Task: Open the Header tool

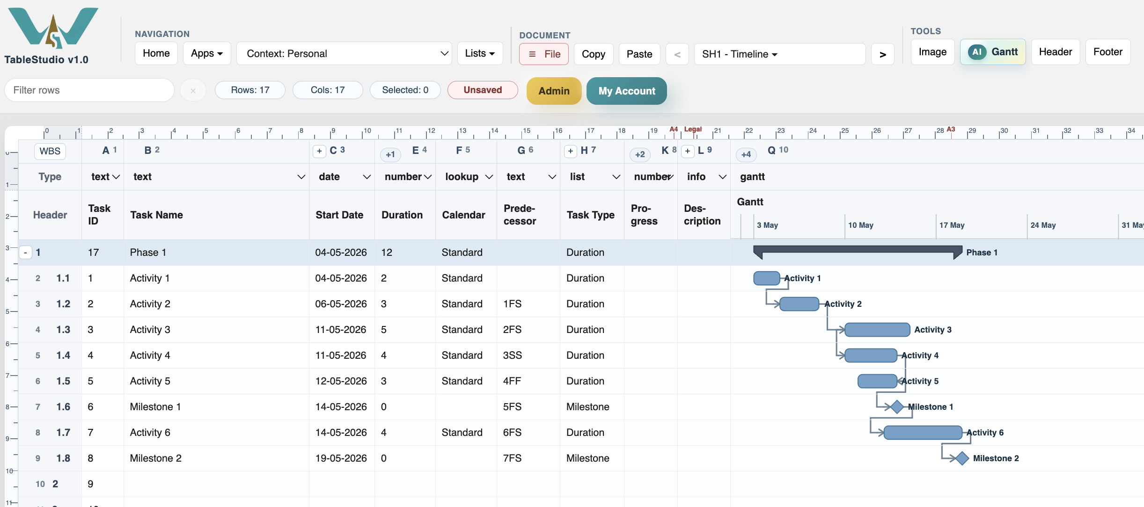Action: (x=1056, y=52)
